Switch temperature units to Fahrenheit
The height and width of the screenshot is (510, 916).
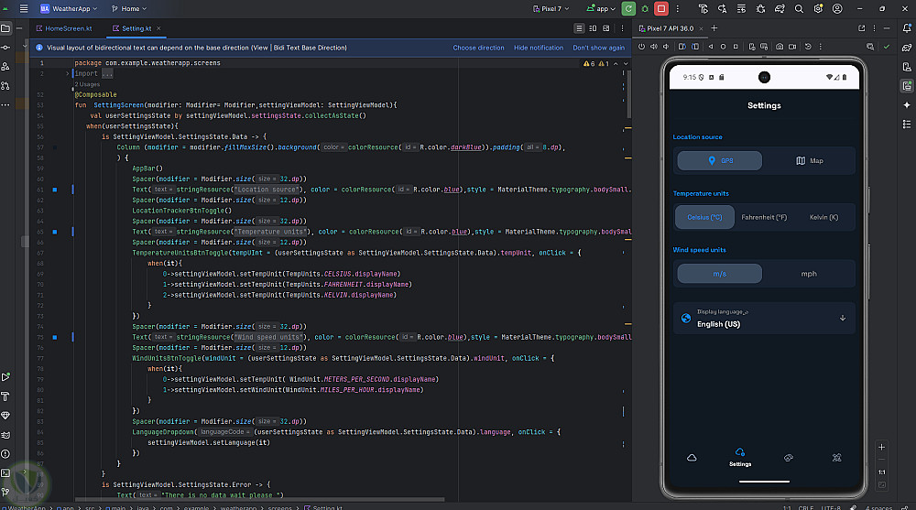(x=764, y=217)
